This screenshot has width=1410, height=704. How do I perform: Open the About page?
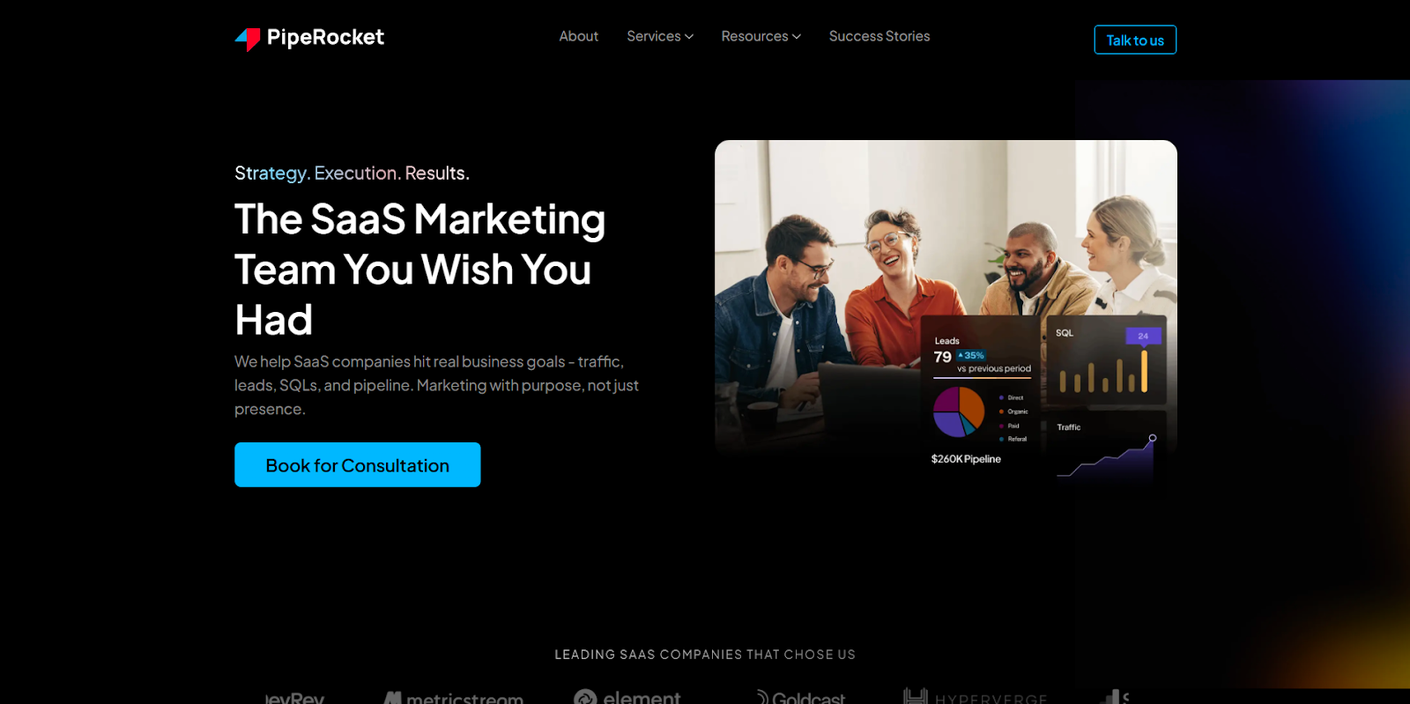tap(578, 36)
